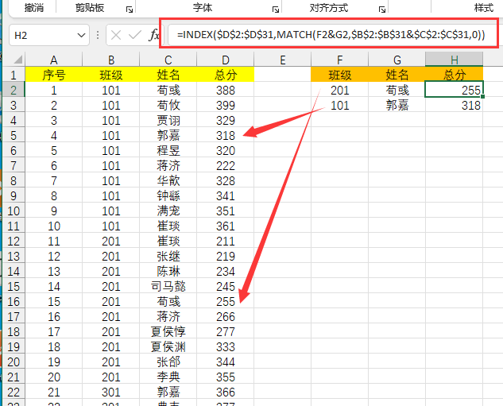Click the name box resize dots handle
This screenshot has height=406, width=503.
pyautogui.click(x=98, y=35)
